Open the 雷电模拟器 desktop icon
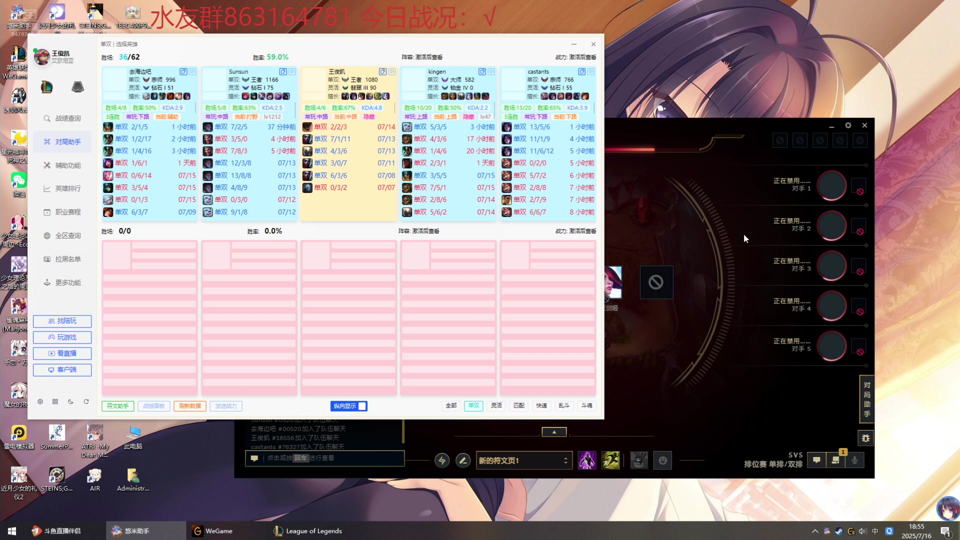This screenshot has width=960, height=540. coord(18,437)
